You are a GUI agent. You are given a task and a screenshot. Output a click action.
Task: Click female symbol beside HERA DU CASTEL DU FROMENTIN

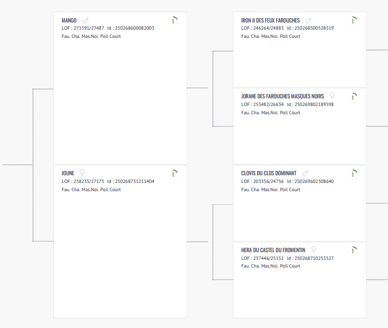314,250
